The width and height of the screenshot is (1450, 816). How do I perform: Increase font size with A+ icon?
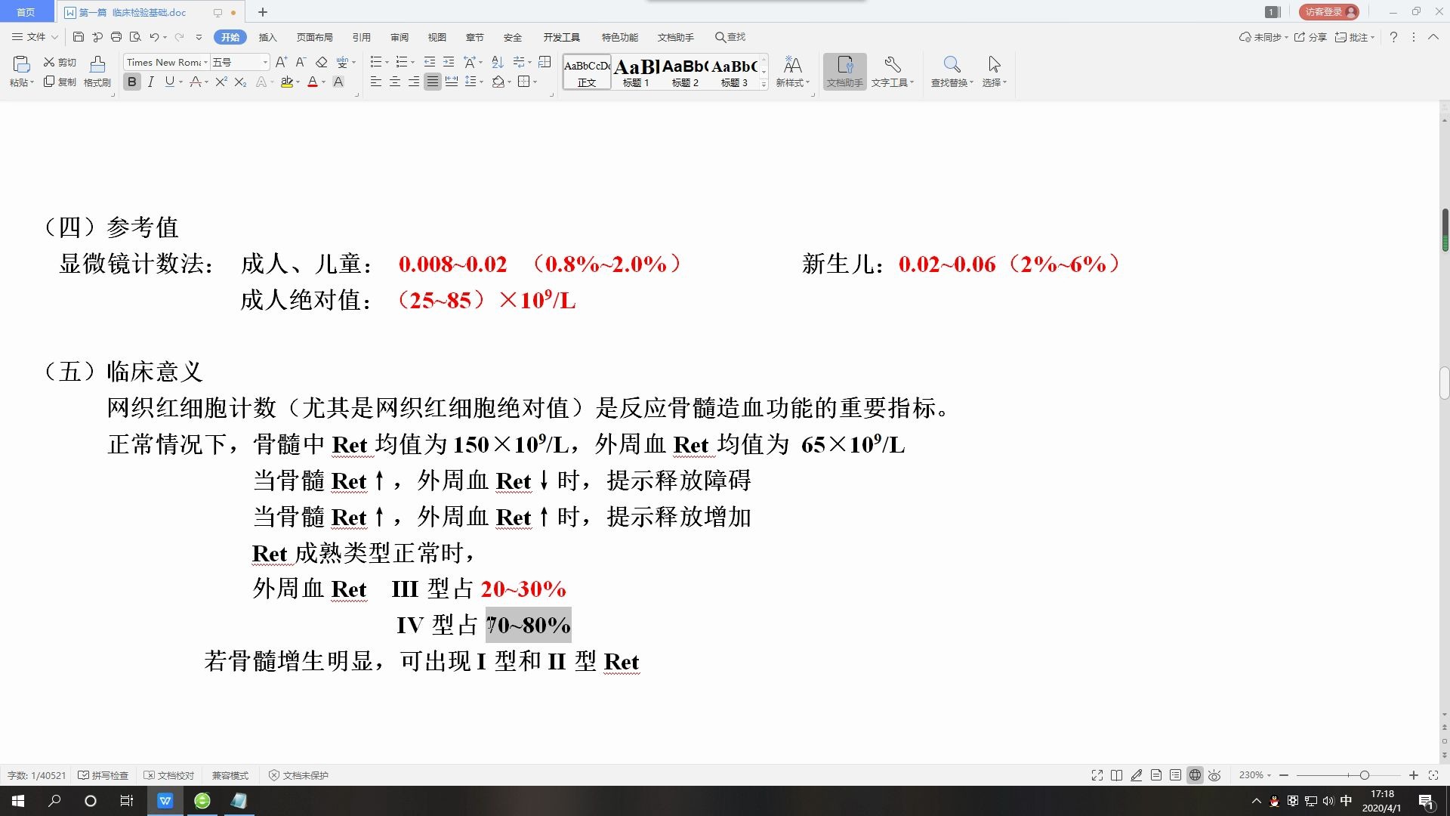tap(281, 62)
